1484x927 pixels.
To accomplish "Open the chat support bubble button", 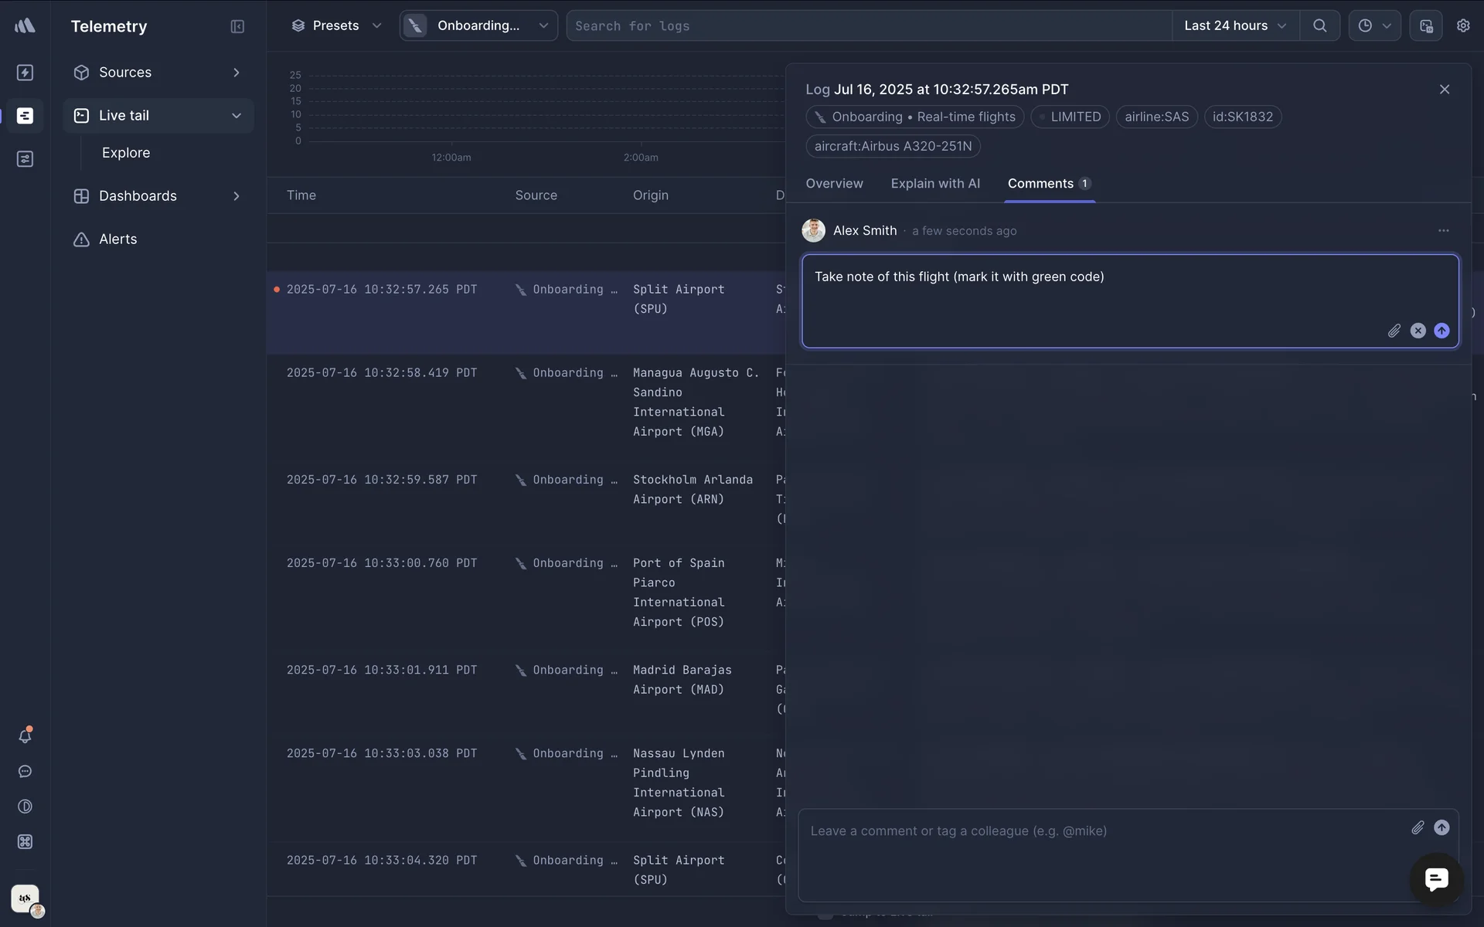I will 1436,879.
